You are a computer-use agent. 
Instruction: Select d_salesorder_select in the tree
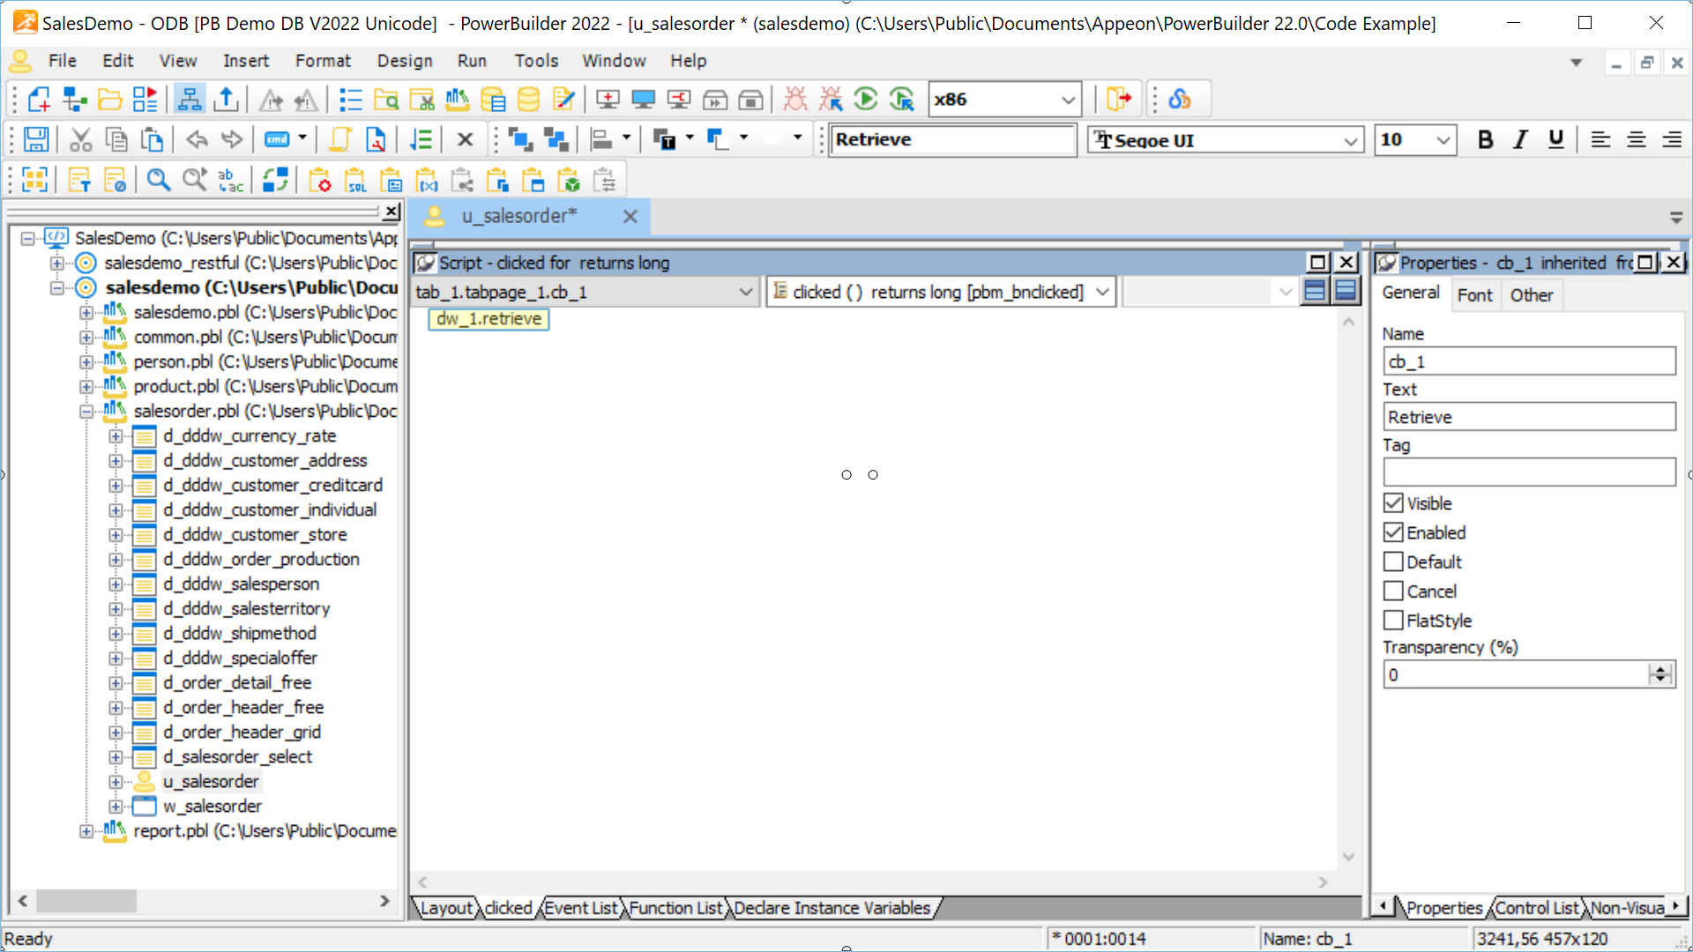coord(237,756)
